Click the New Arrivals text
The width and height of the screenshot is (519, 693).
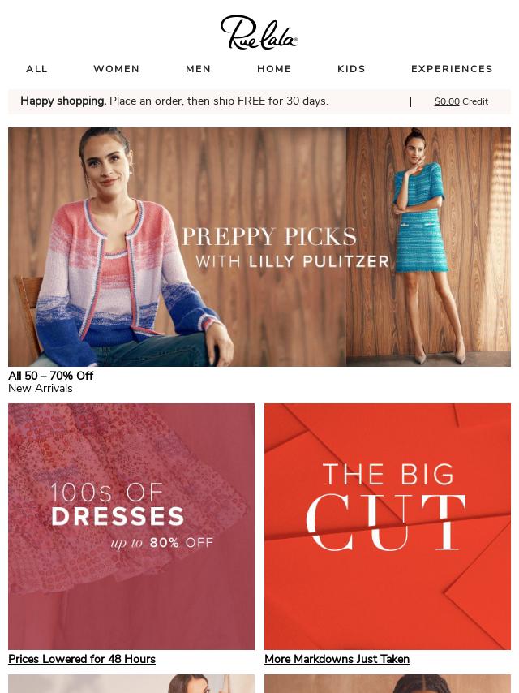41,389
